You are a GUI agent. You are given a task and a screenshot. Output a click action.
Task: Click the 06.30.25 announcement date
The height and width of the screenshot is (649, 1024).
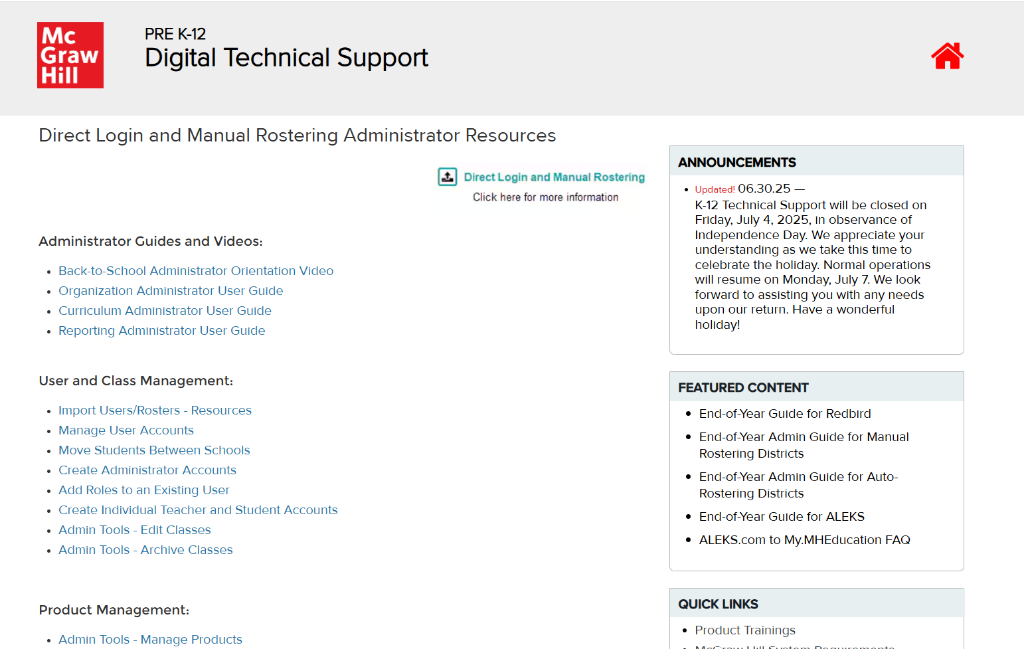764,189
